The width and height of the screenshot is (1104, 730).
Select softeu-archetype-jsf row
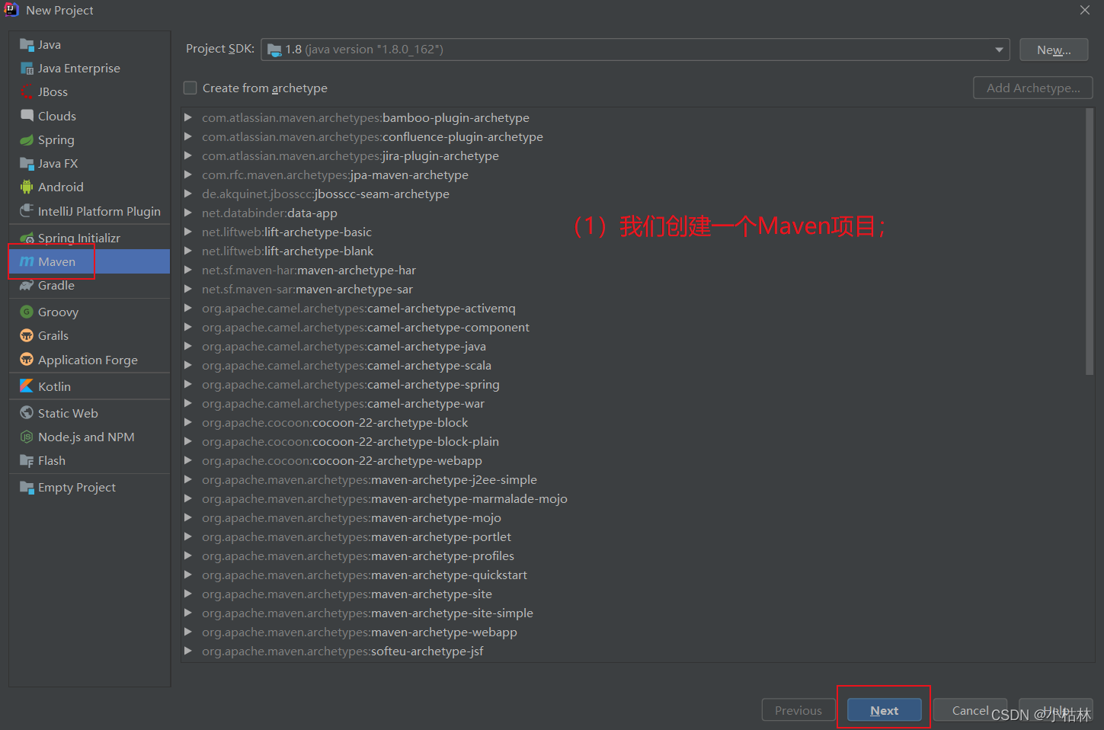click(632, 652)
